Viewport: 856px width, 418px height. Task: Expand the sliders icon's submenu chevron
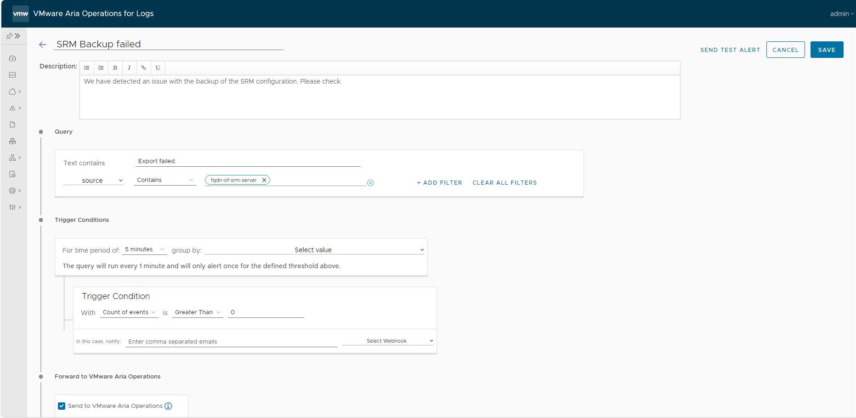[20, 207]
